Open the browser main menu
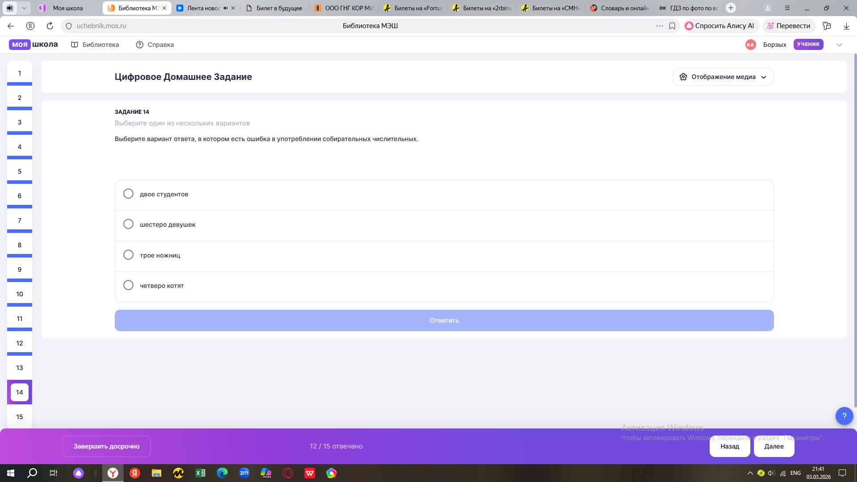The image size is (857, 482). [x=787, y=8]
